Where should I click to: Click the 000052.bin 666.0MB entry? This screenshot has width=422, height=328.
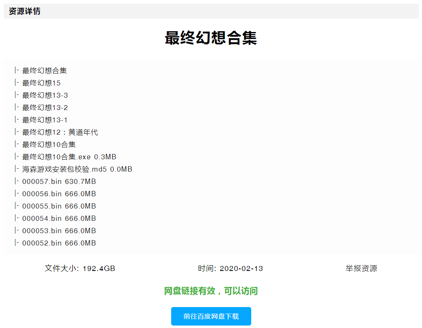pyautogui.click(x=59, y=243)
